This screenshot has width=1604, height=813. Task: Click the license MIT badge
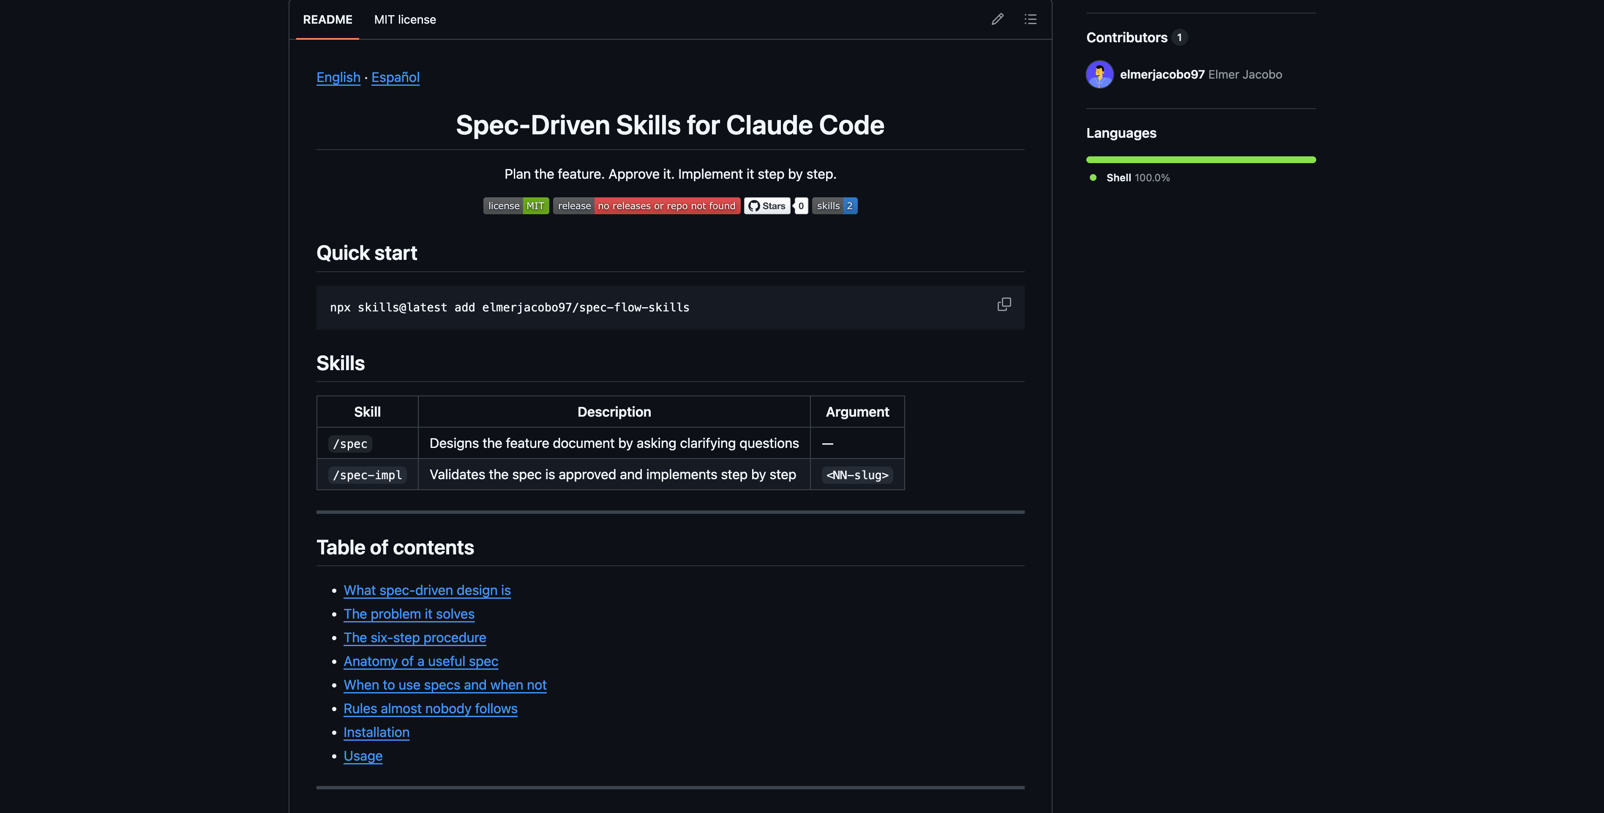(516, 206)
